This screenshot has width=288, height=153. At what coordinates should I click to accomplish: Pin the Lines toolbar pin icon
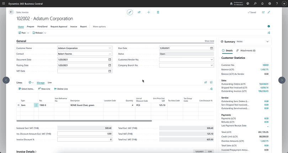(x=211, y=89)
